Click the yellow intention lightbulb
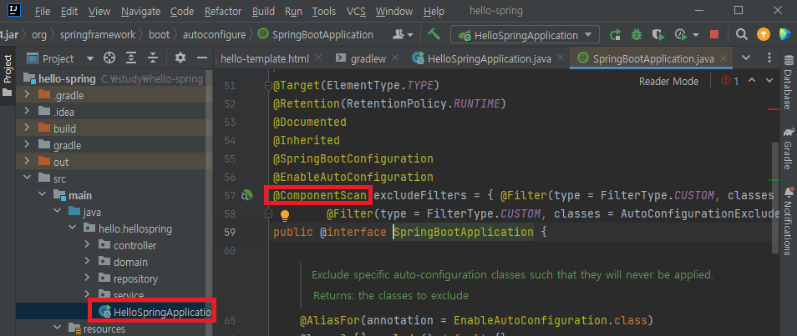797x336 pixels. click(x=285, y=215)
